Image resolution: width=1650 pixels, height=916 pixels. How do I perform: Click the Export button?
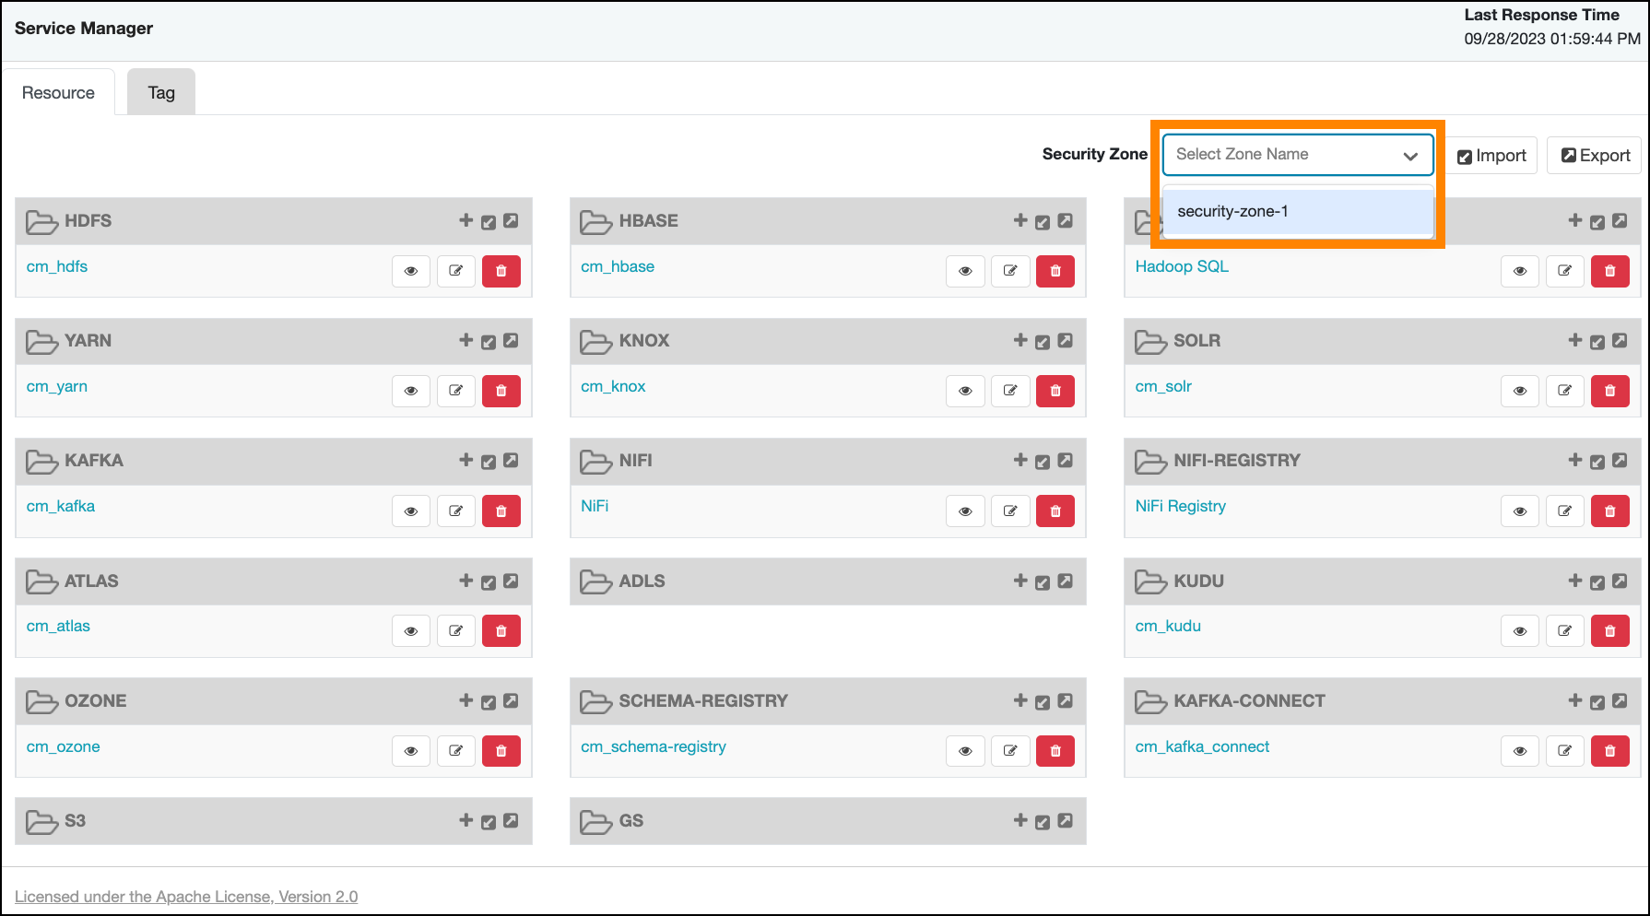(x=1595, y=156)
